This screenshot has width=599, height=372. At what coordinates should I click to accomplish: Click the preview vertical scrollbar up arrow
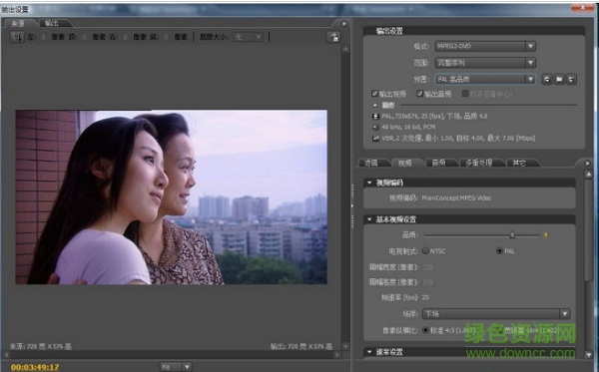(x=345, y=49)
